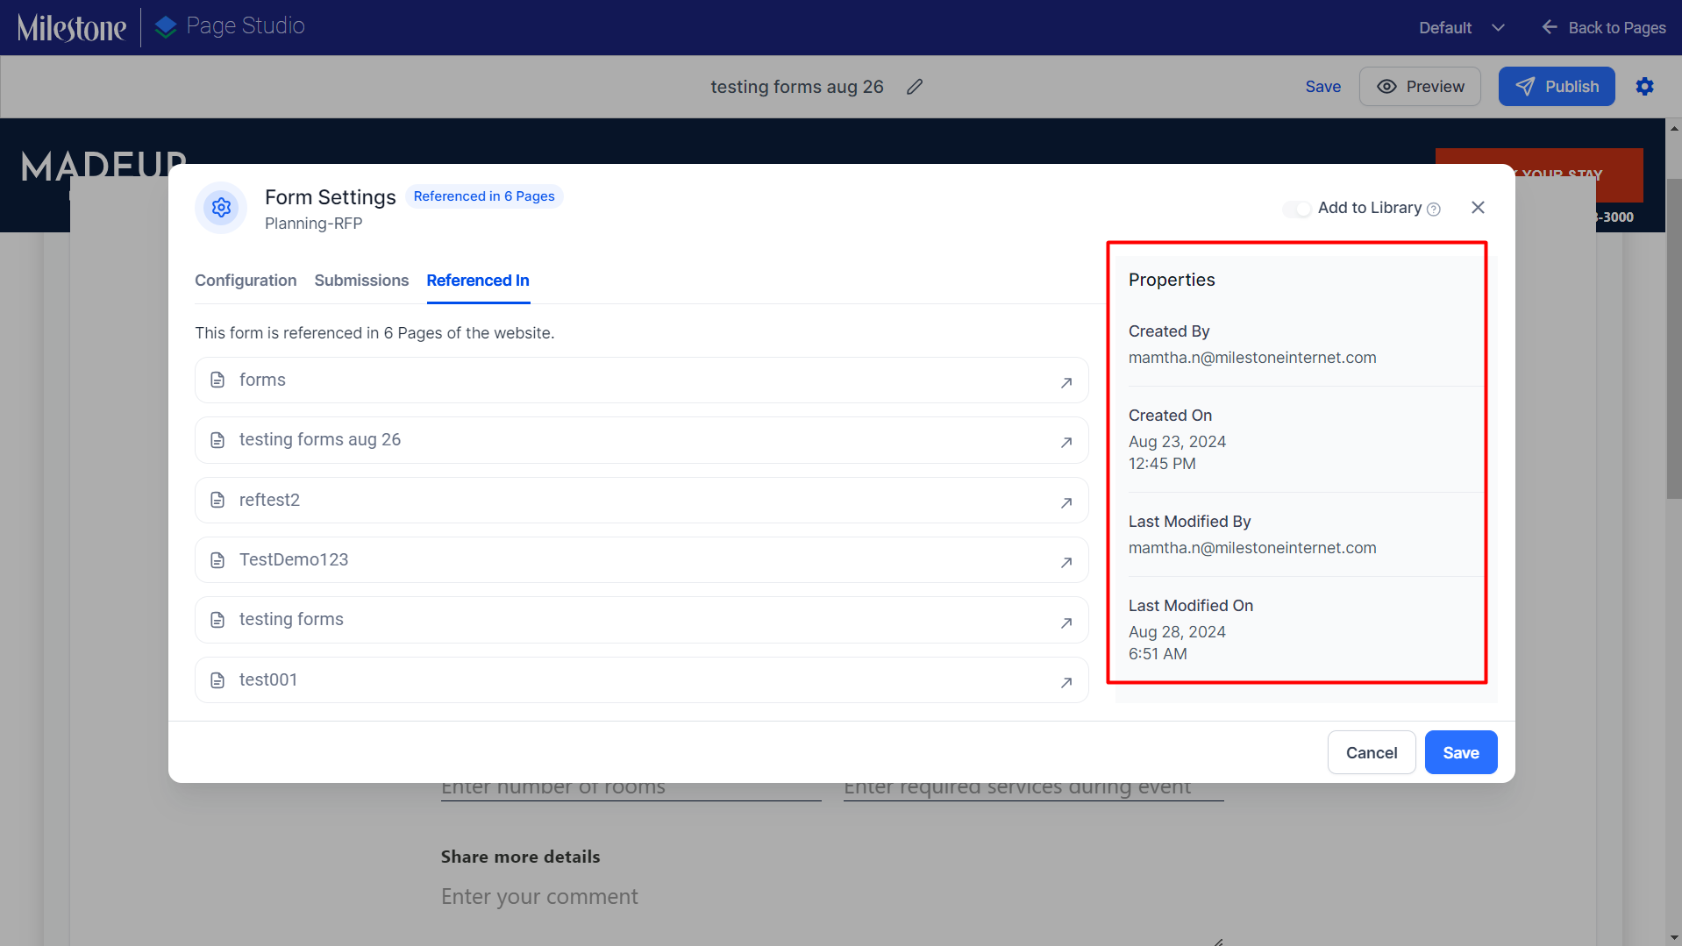This screenshot has height=946, width=1682.
Task: Select the 'testing forms aug 26' page row
Action: (x=642, y=440)
